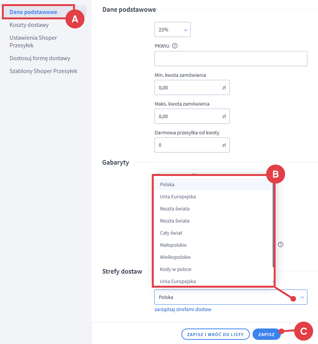The height and width of the screenshot is (344, 318).
Task: Switch to Dostosuj formę dostawy
Action: 40,58
